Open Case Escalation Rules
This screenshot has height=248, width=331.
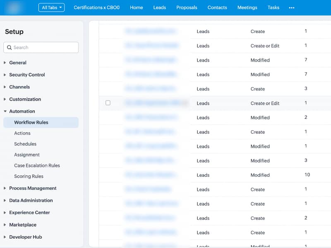[x=37, y=166]
